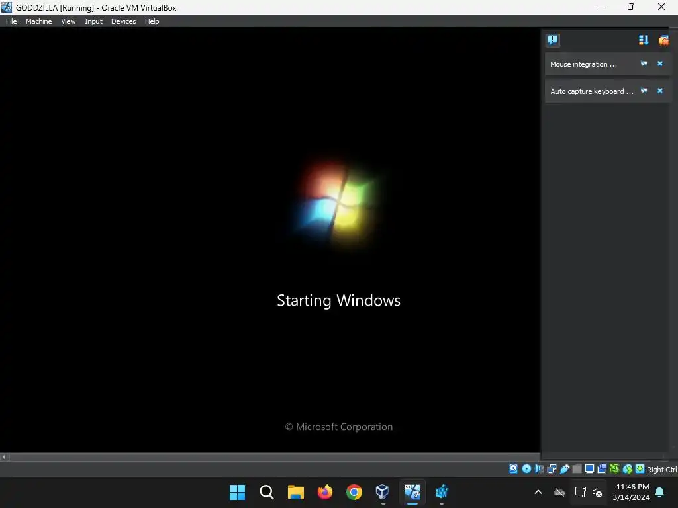Open the Devices menu

[x=123, y=21]
